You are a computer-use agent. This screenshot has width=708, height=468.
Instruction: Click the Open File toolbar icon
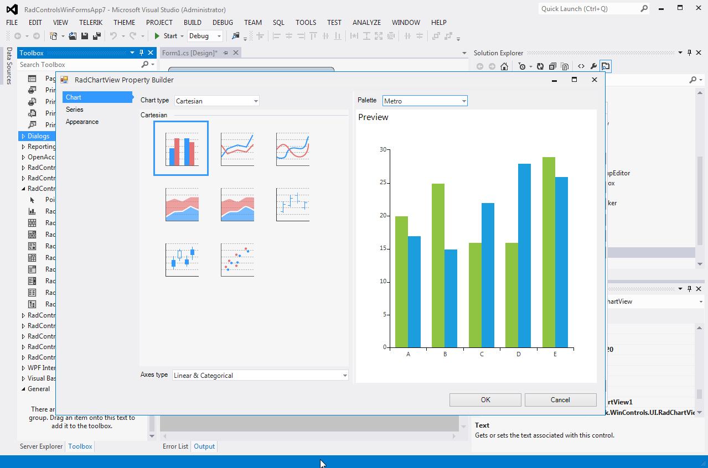click(73, 36)
